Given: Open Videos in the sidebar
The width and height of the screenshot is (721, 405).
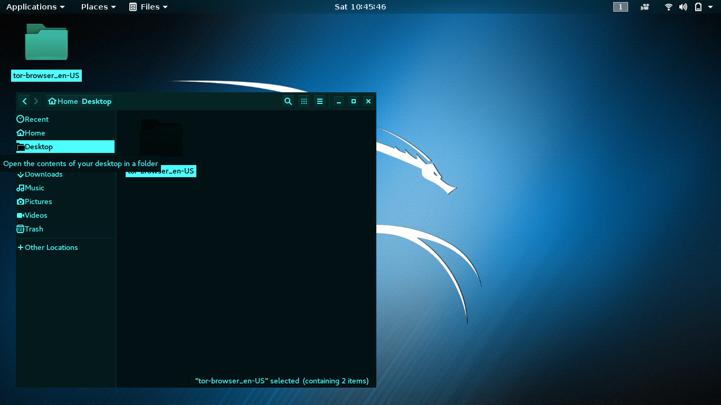Looking at the screenshot, I should [x=65, y=215].
